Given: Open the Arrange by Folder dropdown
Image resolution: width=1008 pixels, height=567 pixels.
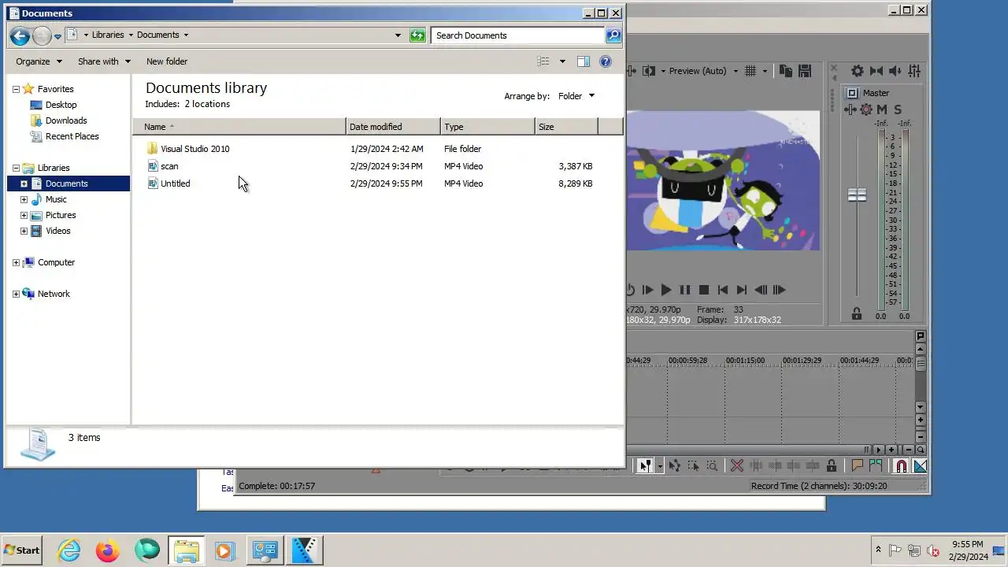Looking at the screenshot, I should [x=576, y=96].
